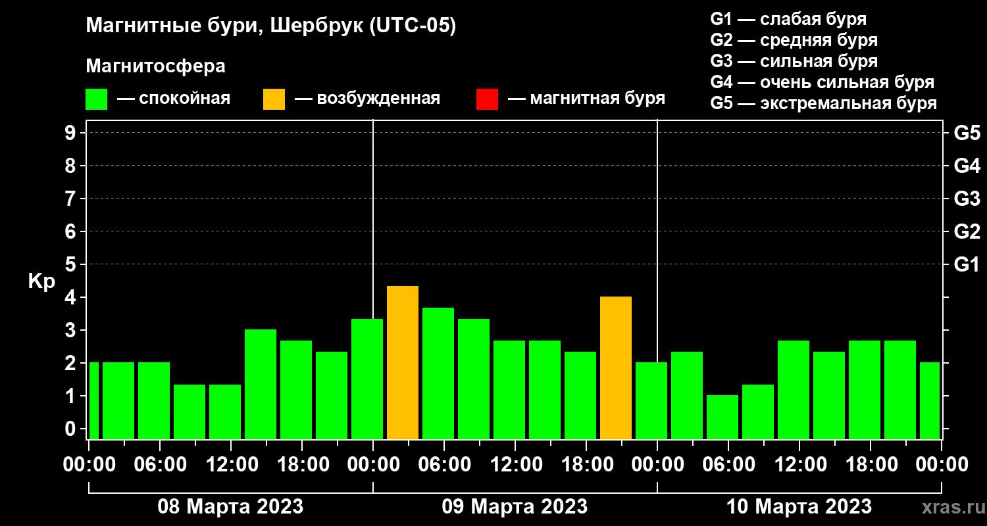Select the shortest green bar on 10 Марта
Image resolution: width=987 pixels, height=526 pixels.
[x=722, y=417]
